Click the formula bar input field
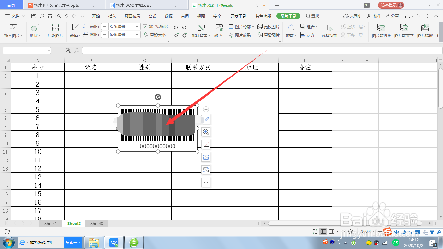Screen dimensions: 443x249 [x=262, y=51]
